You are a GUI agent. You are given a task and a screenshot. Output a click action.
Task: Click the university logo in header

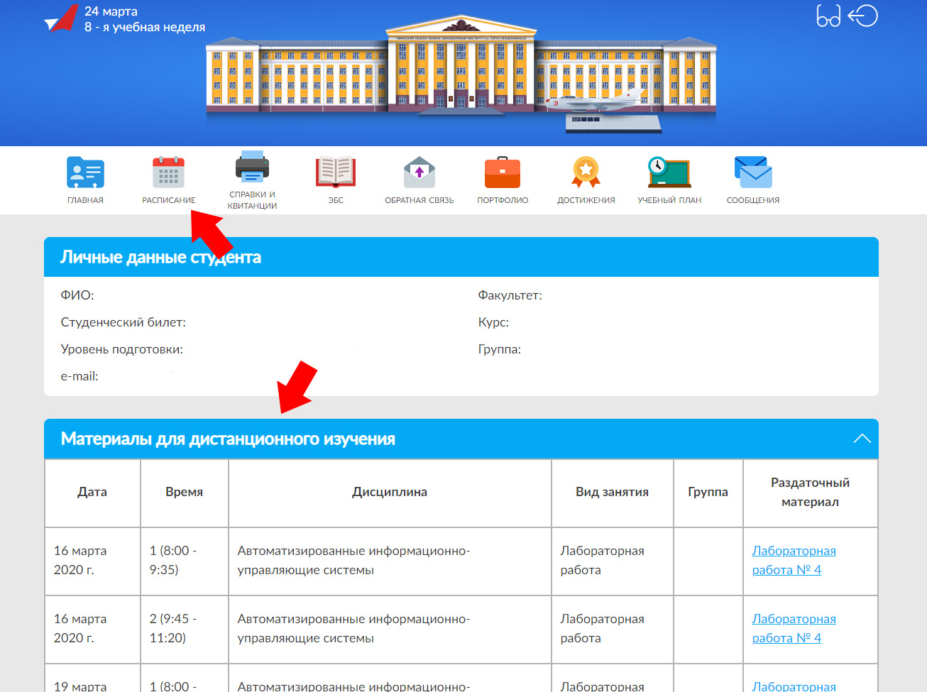(x=61, y=18)
